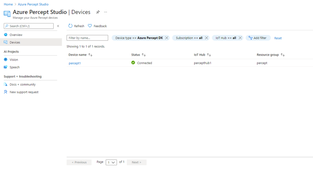Focus the Filter by name field
This screenshot has height=169, width=313.
[87, 38]
